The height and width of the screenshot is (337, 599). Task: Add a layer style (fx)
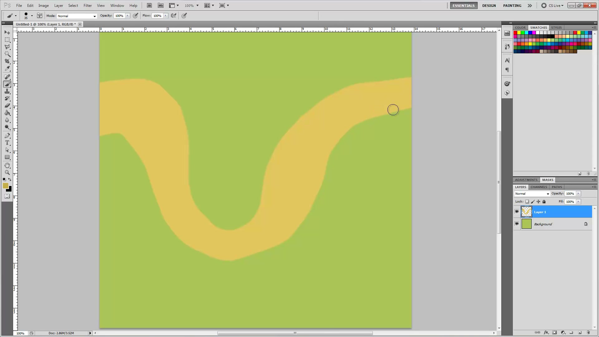pyautogui.click(x=546, y=333)
